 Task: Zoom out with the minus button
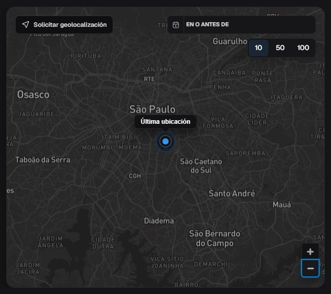click(310, 268)
